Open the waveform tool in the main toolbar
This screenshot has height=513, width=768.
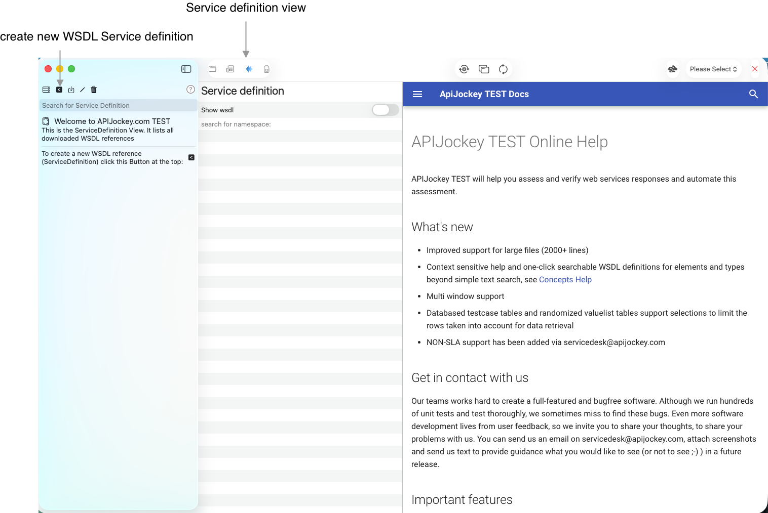[x=249, y=69]
